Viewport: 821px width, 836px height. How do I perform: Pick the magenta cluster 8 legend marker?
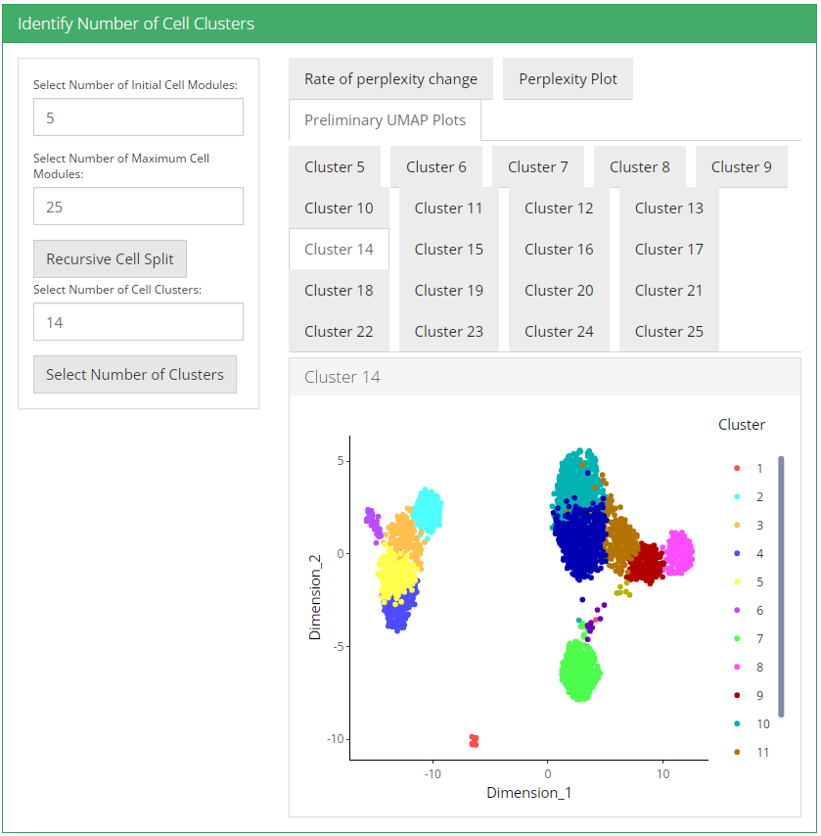click(x=735, y=668)
